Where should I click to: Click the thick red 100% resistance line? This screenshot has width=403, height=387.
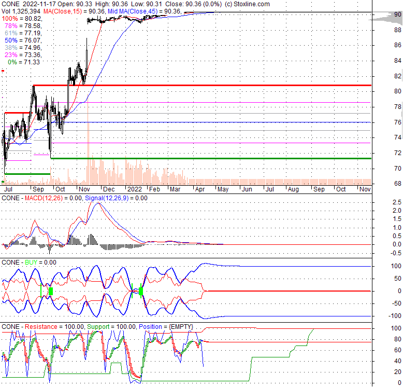pyautogui.click(x=202, y=85)
